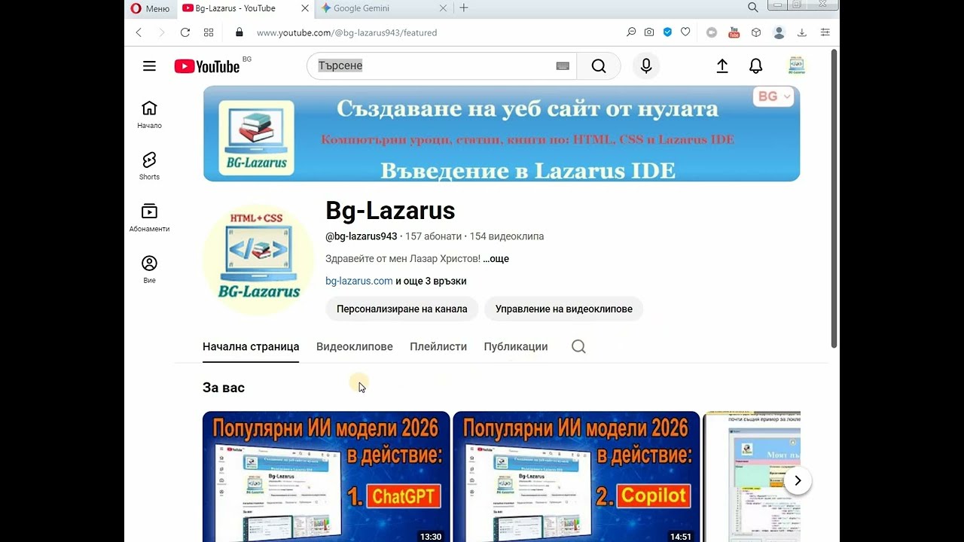Open Shorts in the sidebar
This screenshot has height=542, width=964.
coord(149,166)
